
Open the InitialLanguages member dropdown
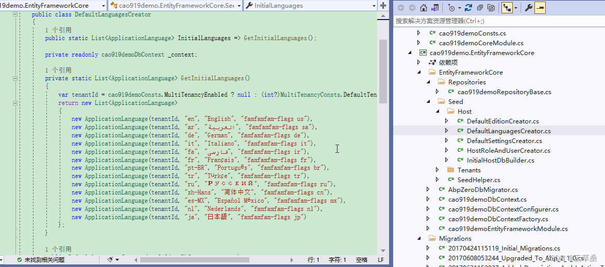tap(310, 5)
